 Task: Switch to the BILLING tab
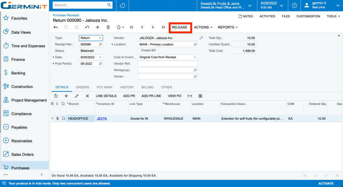(x=147, y=87)
